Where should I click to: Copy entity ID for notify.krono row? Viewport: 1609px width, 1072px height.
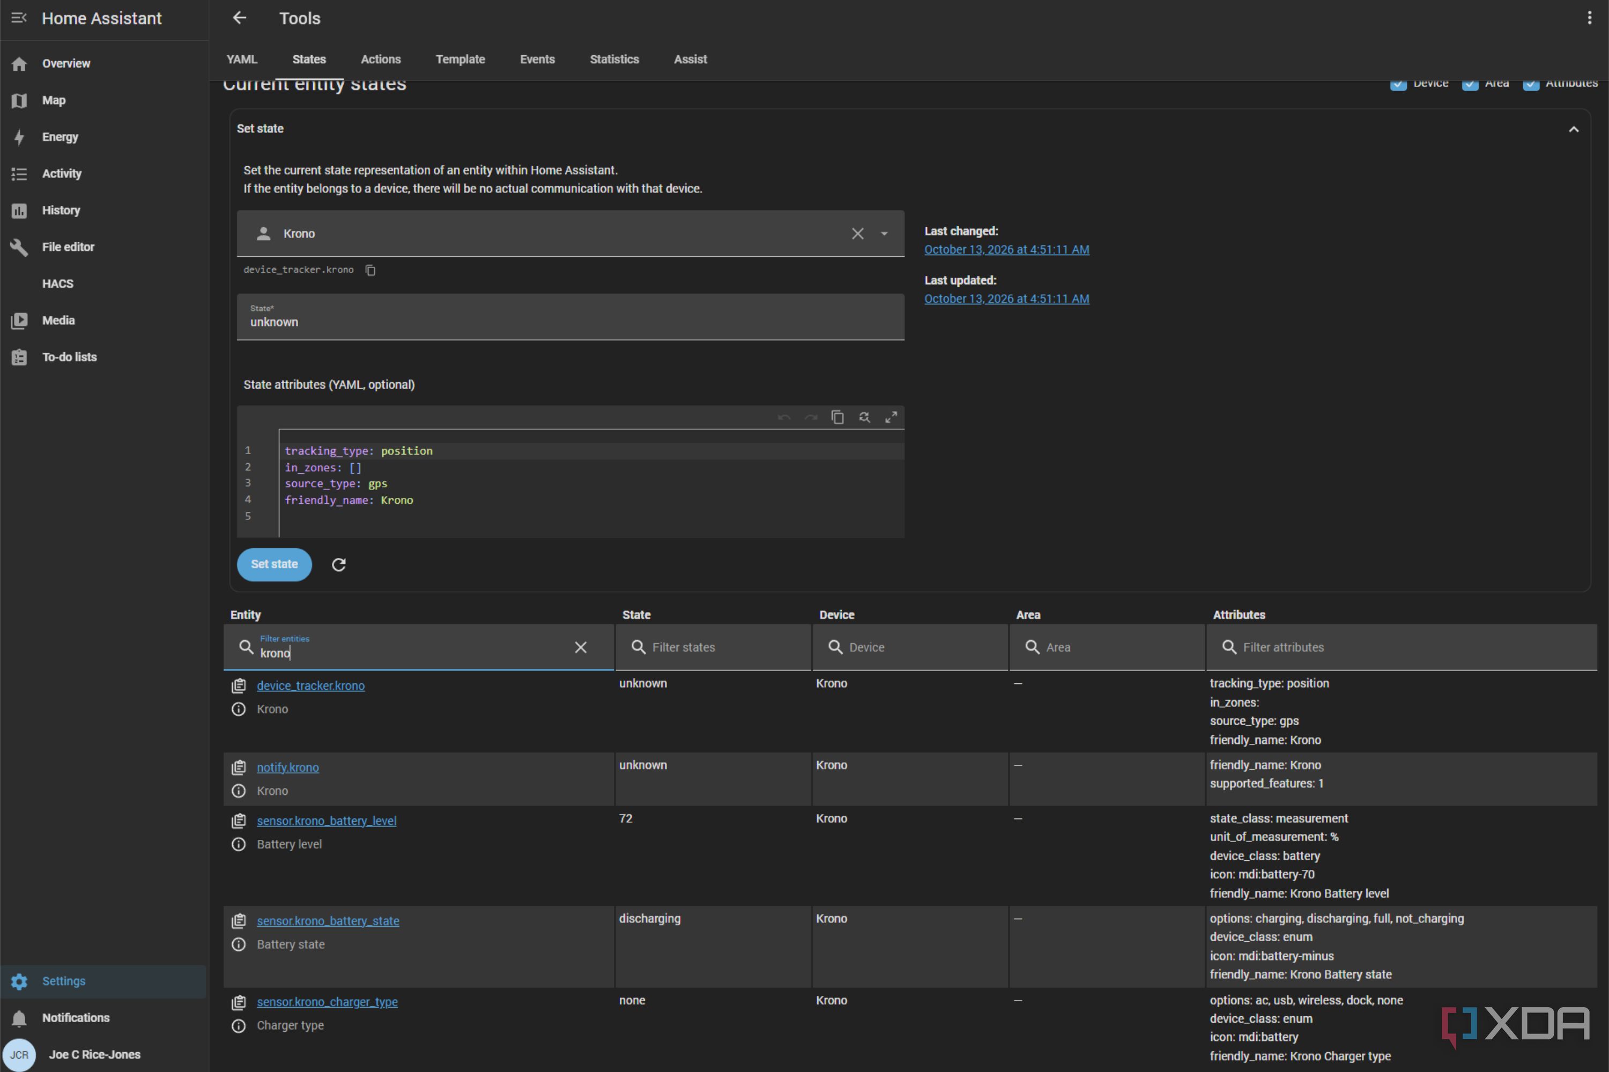pos(239,767)
